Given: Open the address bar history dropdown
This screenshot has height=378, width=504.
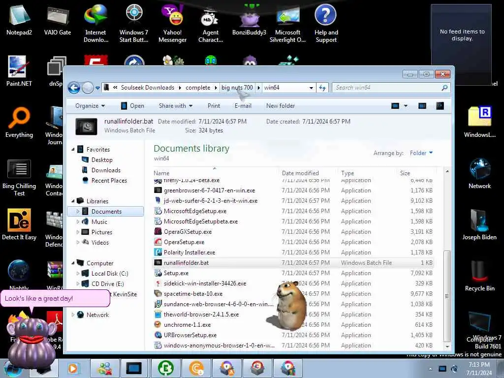Looking at the screenshot, I should (x=311, y=88).
